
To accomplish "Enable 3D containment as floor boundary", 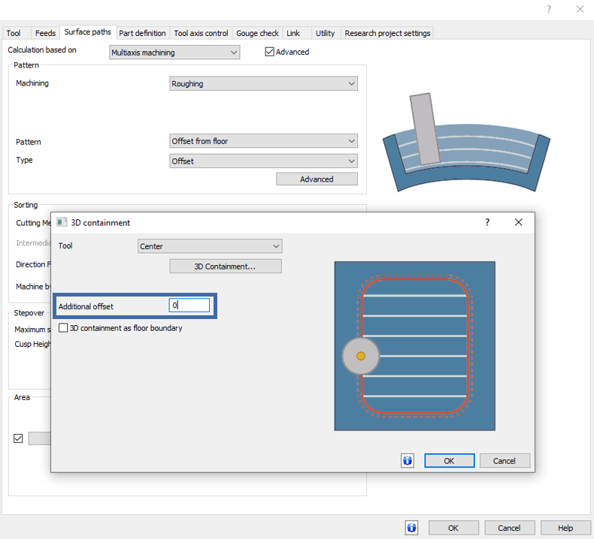I will coord(63,327).
